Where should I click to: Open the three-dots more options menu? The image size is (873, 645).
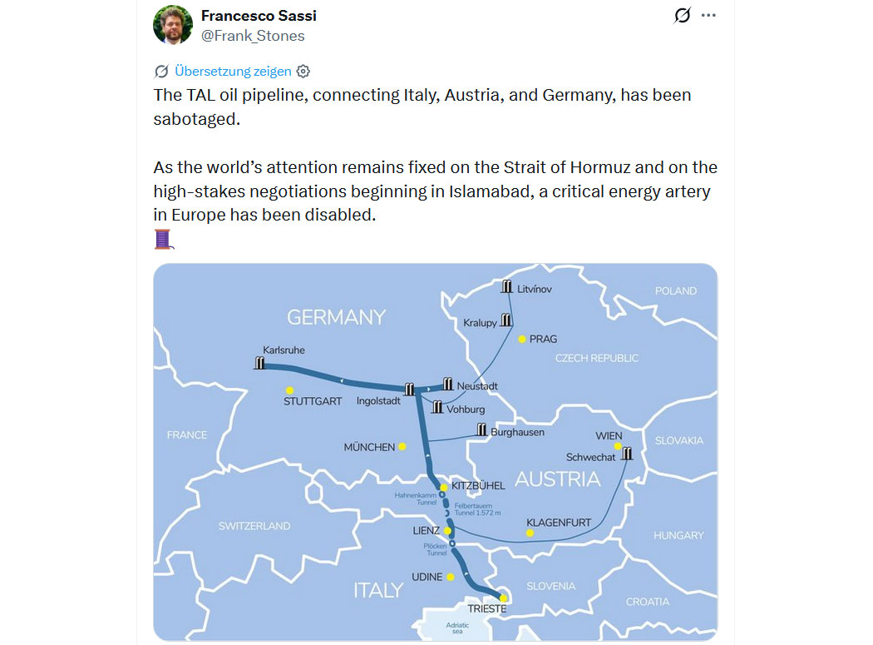point(708,16)
